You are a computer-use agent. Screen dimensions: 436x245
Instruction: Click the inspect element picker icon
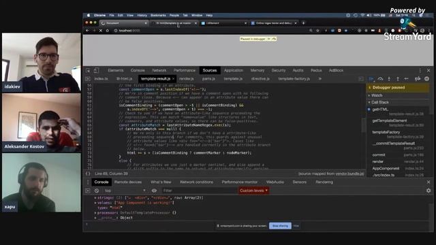88,71
